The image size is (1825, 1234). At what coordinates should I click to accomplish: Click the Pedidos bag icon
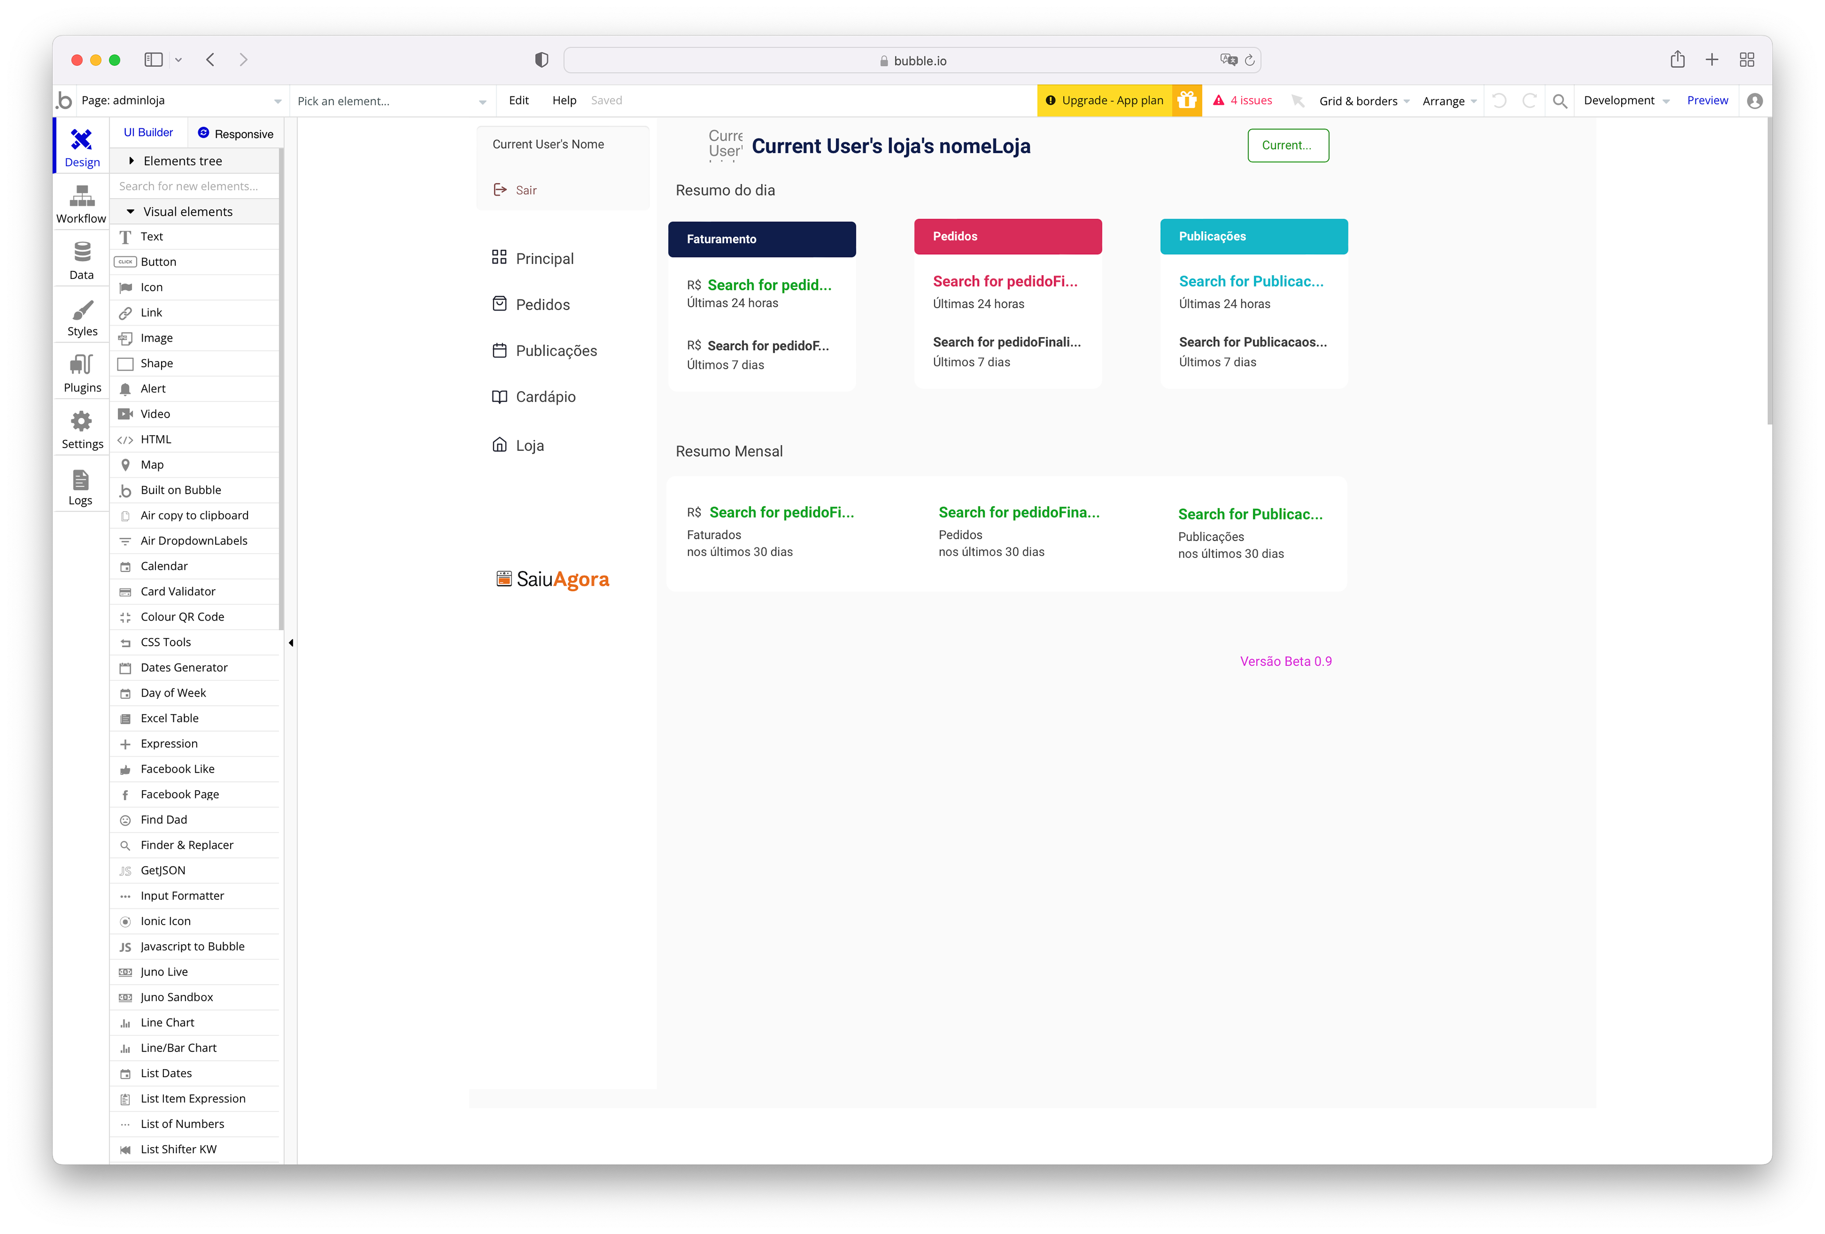click(499, 303)
